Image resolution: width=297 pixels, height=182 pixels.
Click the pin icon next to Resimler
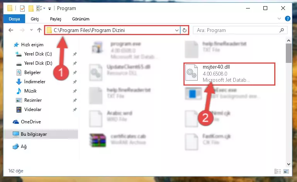[x=75, y=100]
